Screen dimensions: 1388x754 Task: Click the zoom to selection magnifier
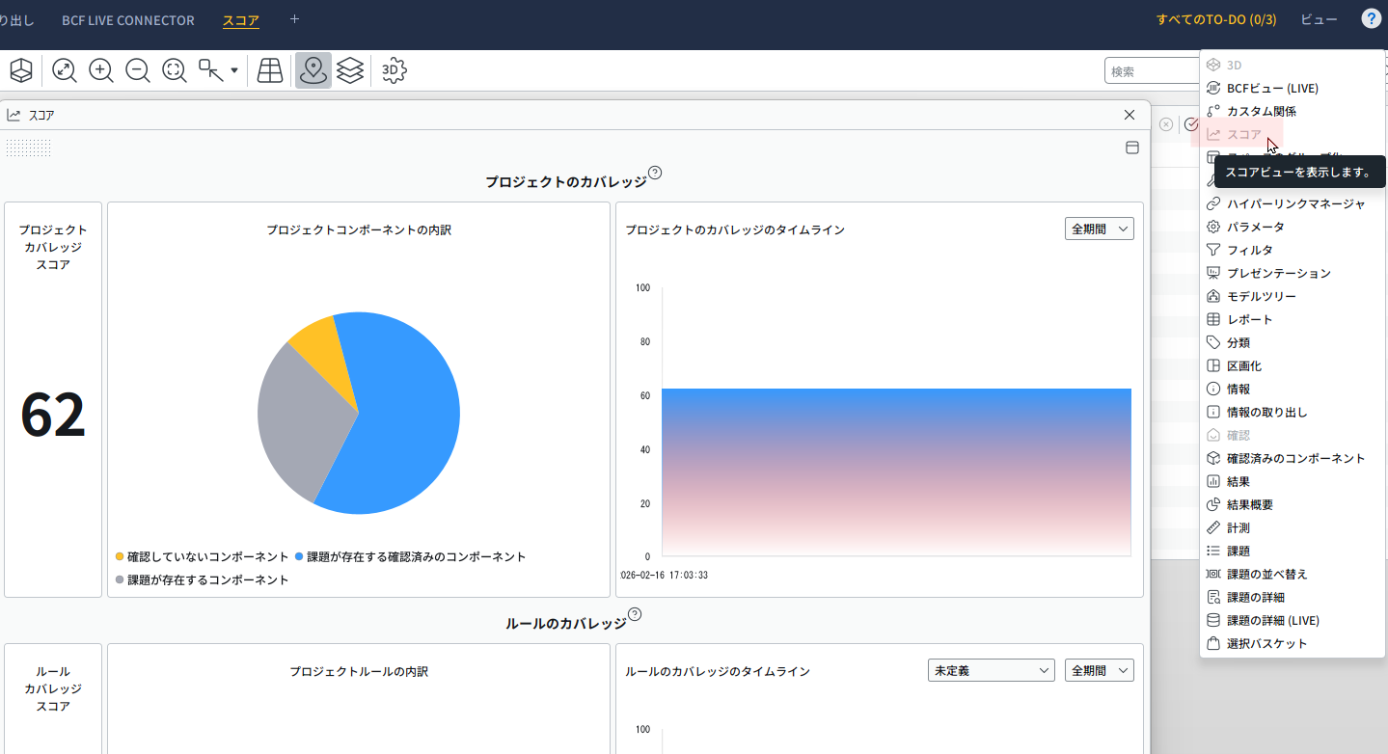pyautogui.click(x=175, y=70)
